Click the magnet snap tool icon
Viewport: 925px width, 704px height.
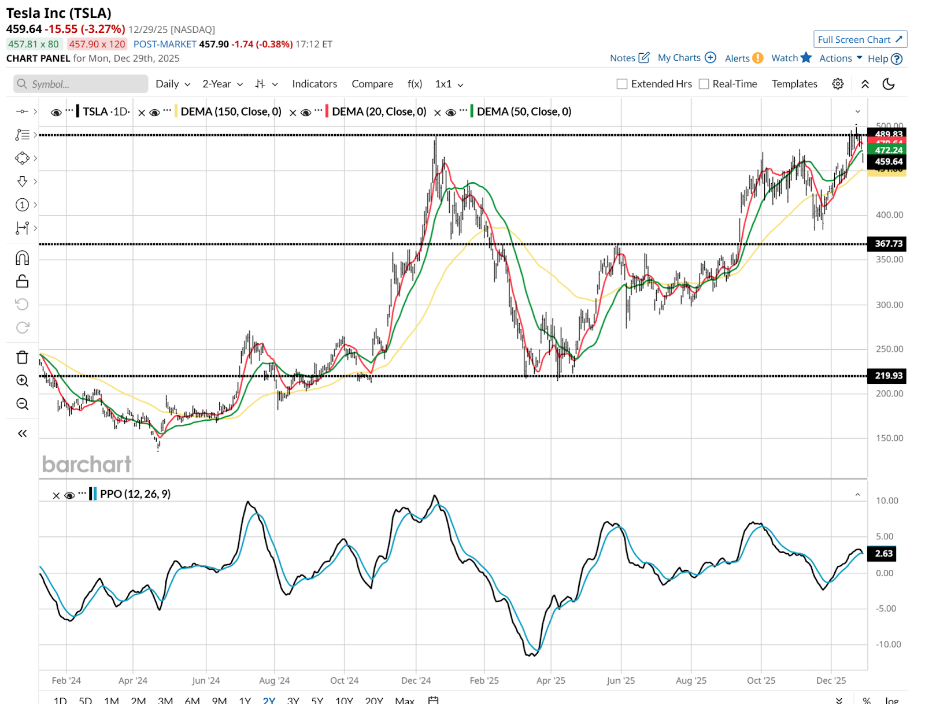pos(22,258)
